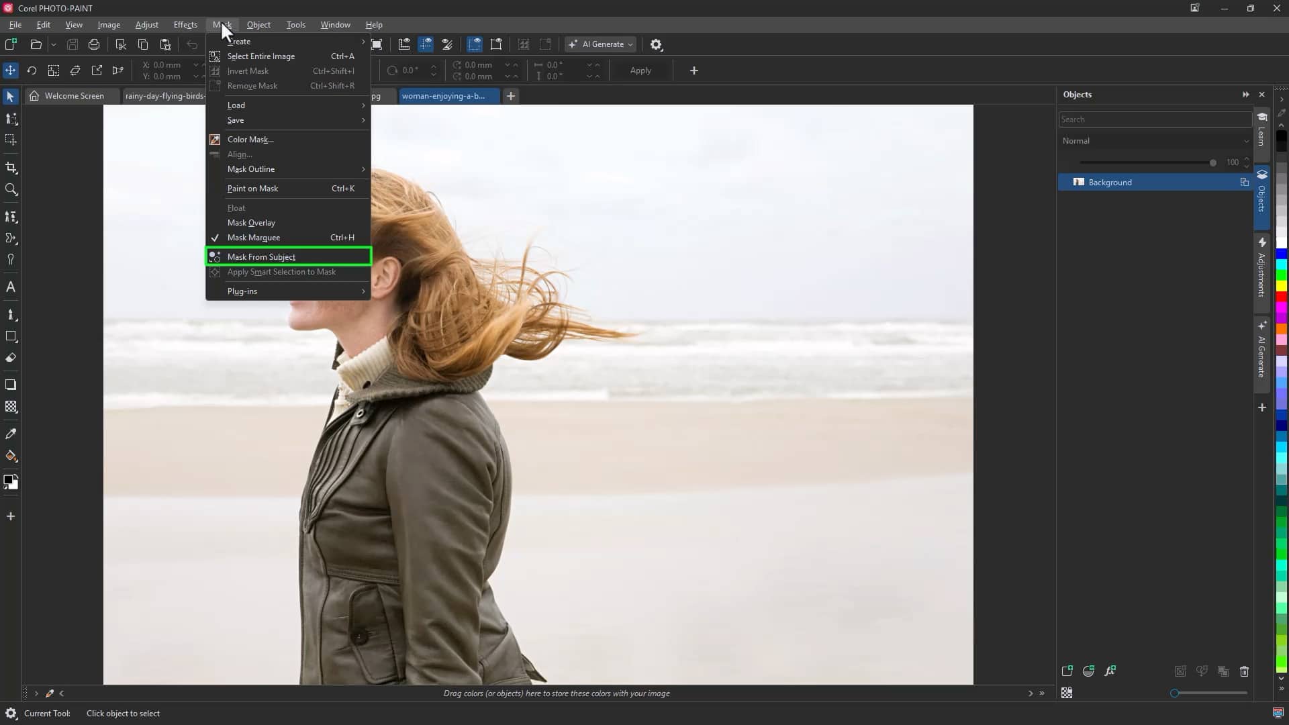Activate the Eraser tool

(x=11, y=358)
